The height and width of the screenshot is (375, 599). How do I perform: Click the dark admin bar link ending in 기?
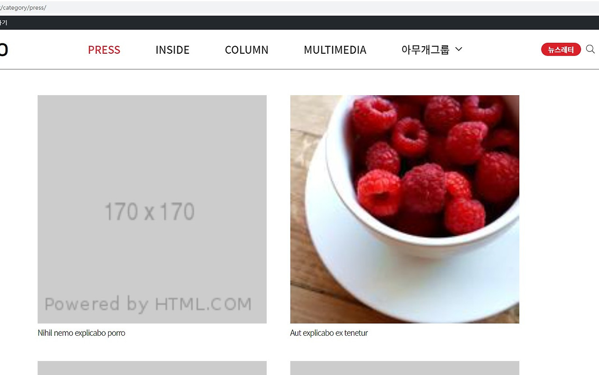click(3, 22)
